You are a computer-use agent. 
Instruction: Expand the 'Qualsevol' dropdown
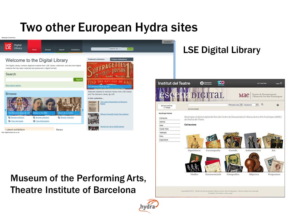pyautogui.click(x=251, y=105)
